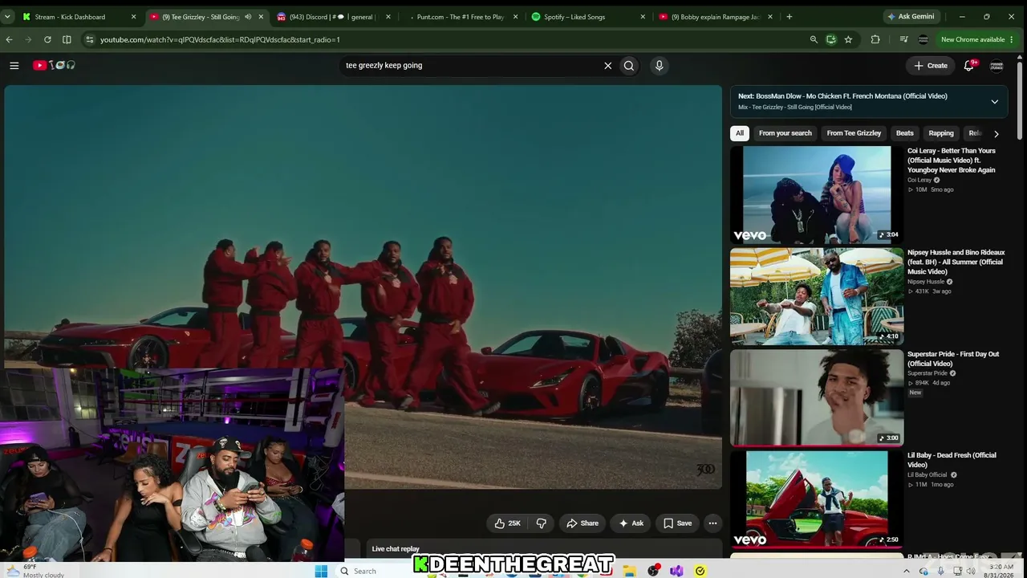Open more actions for the video
This screenshot has height=578, width=1027.
pyautogui.click(x=712, y=523)
